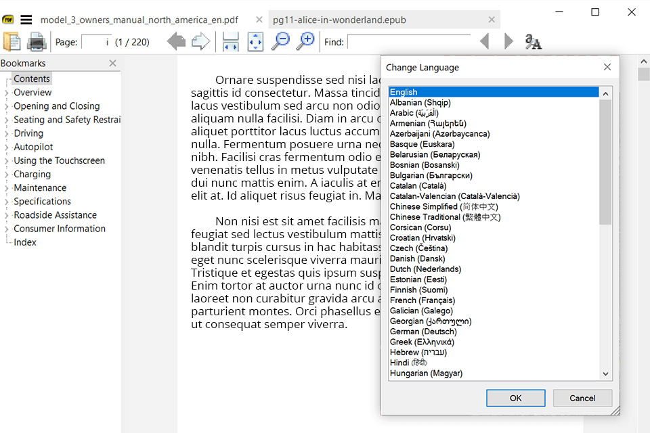This screenshot has width=650, height=433.
Task: Click the language list scrollbar thumb
Action: [605, 162]
